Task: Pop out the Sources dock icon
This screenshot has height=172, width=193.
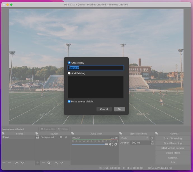Action: (37, 133)
